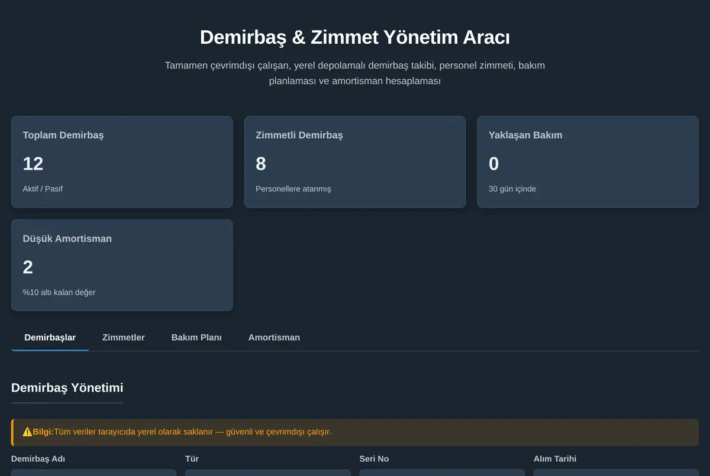Click the Toplam Demirbaş card
This screenshot has height=476, width=710.
[122, 162]
